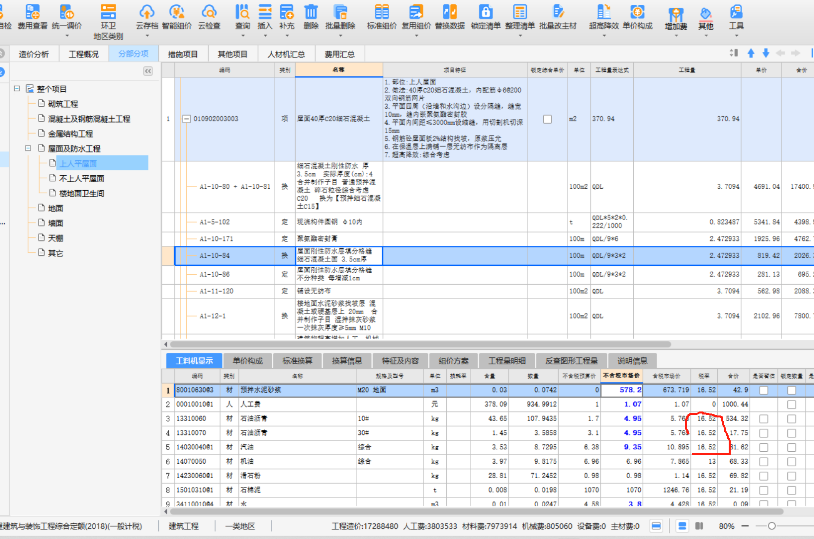Open the dropdown arrow under 复用组价

click(x=416, y=36)
